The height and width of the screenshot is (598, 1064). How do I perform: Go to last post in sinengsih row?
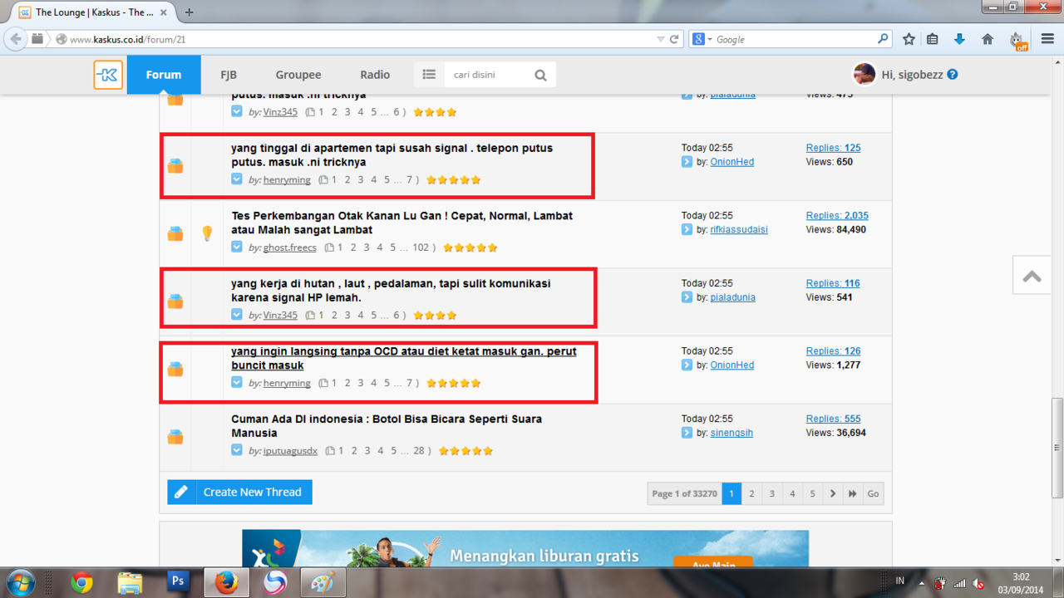[x=687, y=433]
